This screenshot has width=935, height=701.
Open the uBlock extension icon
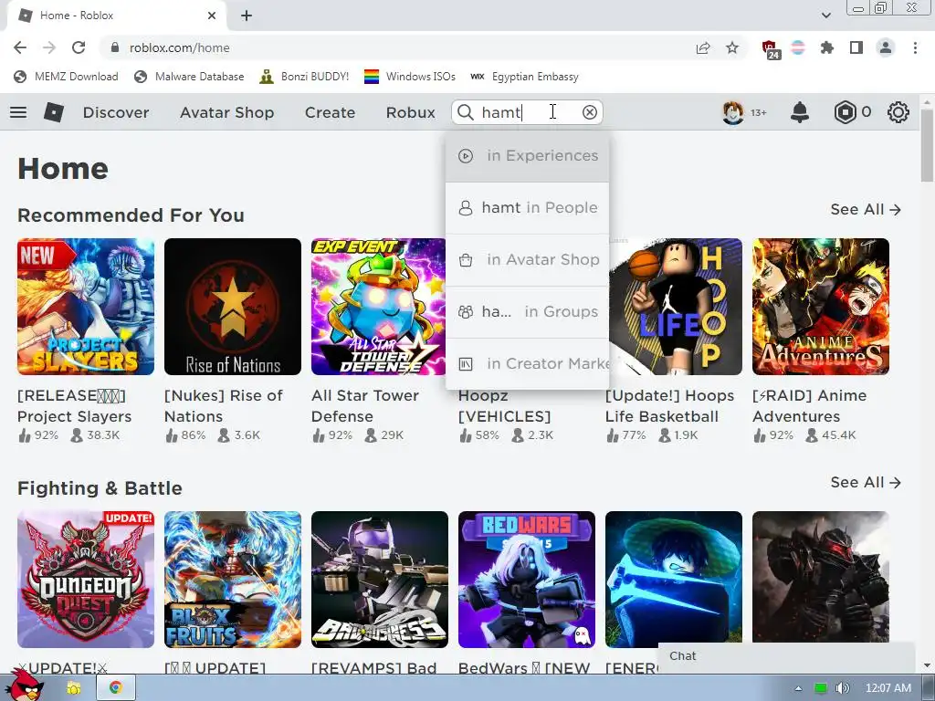(770, 49)
